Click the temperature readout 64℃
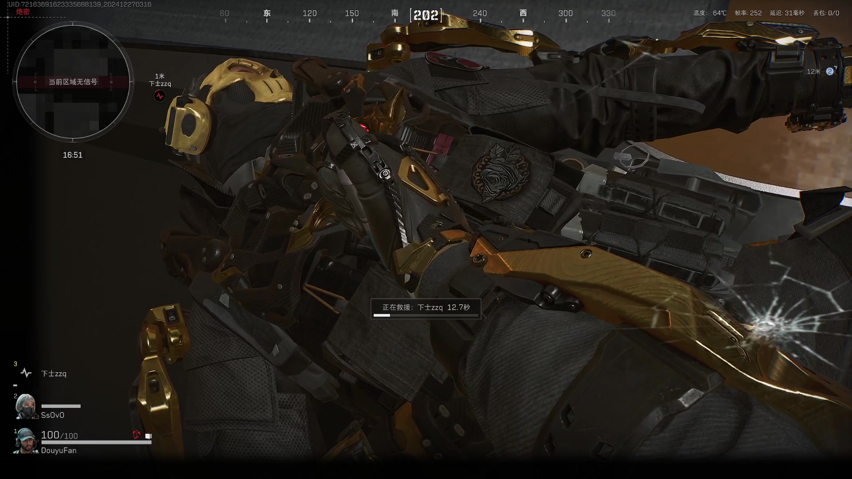 click(720, 13)
